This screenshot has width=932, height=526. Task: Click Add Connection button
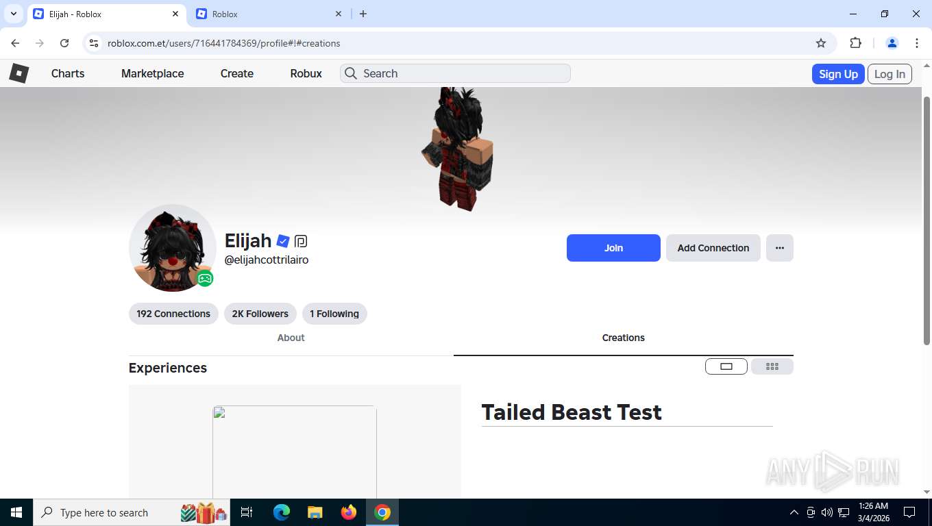point(713,248)
